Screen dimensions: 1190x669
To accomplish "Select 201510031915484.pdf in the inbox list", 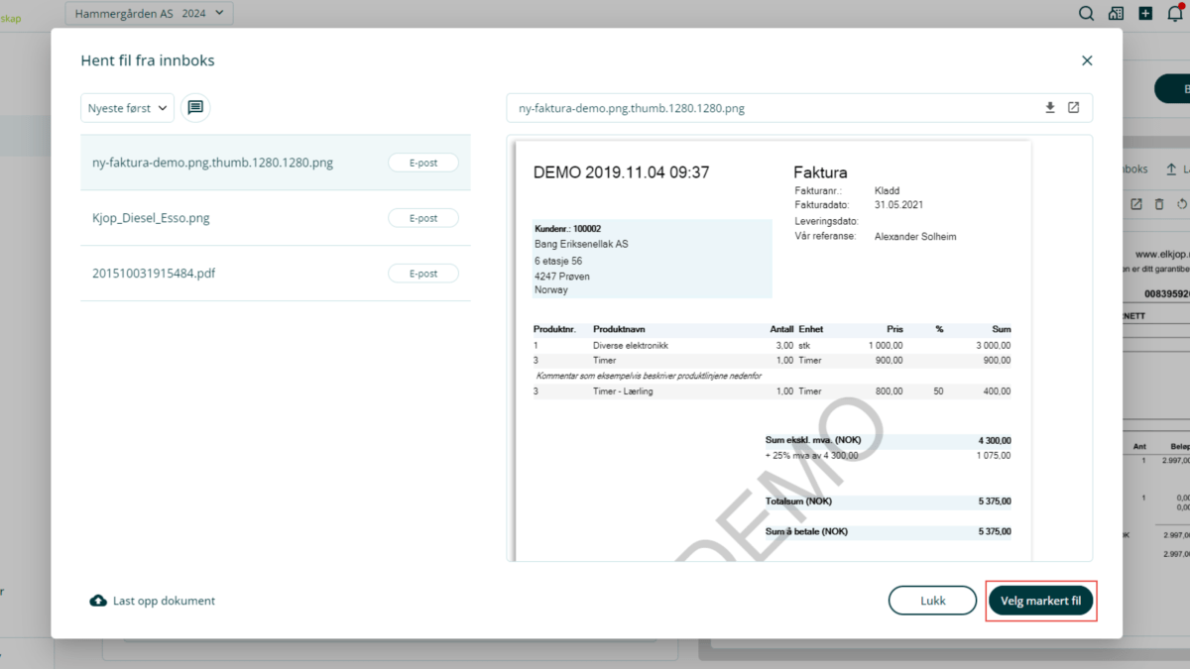I will pyautogui.click(x=153, y=274).
